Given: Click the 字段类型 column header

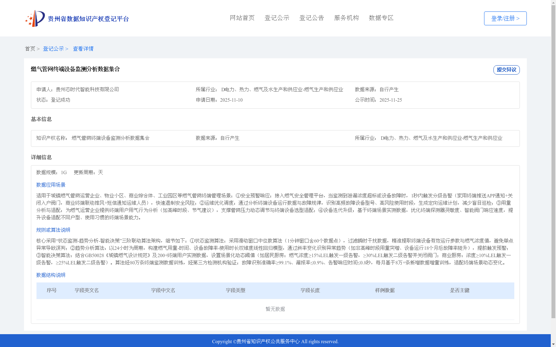Looking at the screenshot, I should (x=236, y=290).
